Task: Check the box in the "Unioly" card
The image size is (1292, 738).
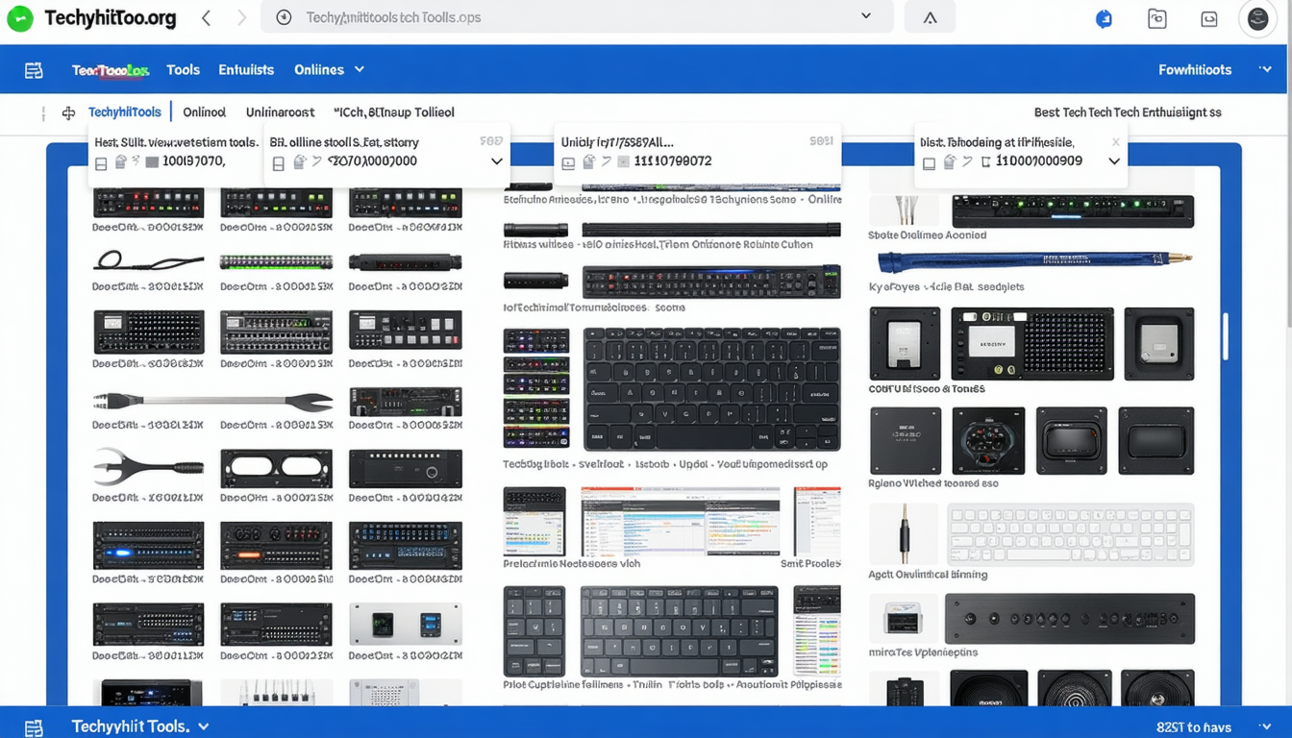Action: click(x=568, y=163)
